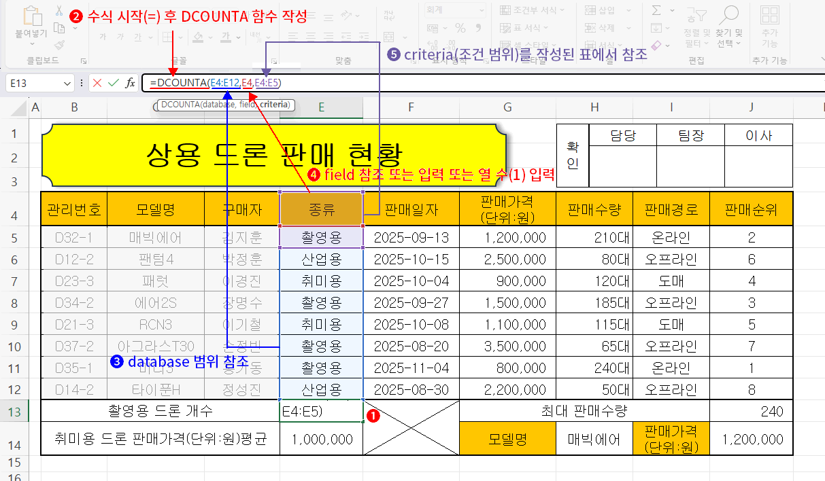Screen dimensions: 825x481
Task: Expand the Name Box dropdown for E13
Action: pyautogui.click(x=67, y=83)
